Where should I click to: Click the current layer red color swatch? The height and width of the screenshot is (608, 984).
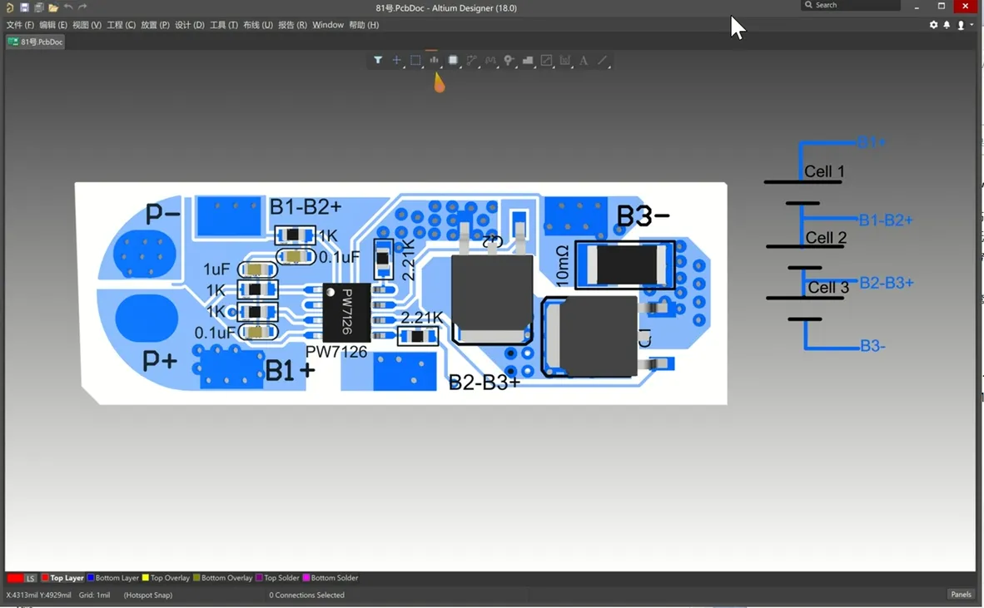coord(15,578)
